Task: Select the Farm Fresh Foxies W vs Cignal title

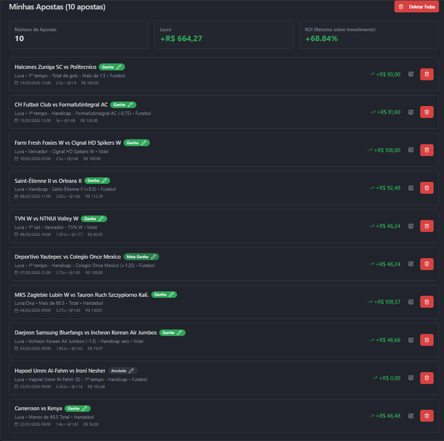Action: pyautogui.click(x=67, y=143)
